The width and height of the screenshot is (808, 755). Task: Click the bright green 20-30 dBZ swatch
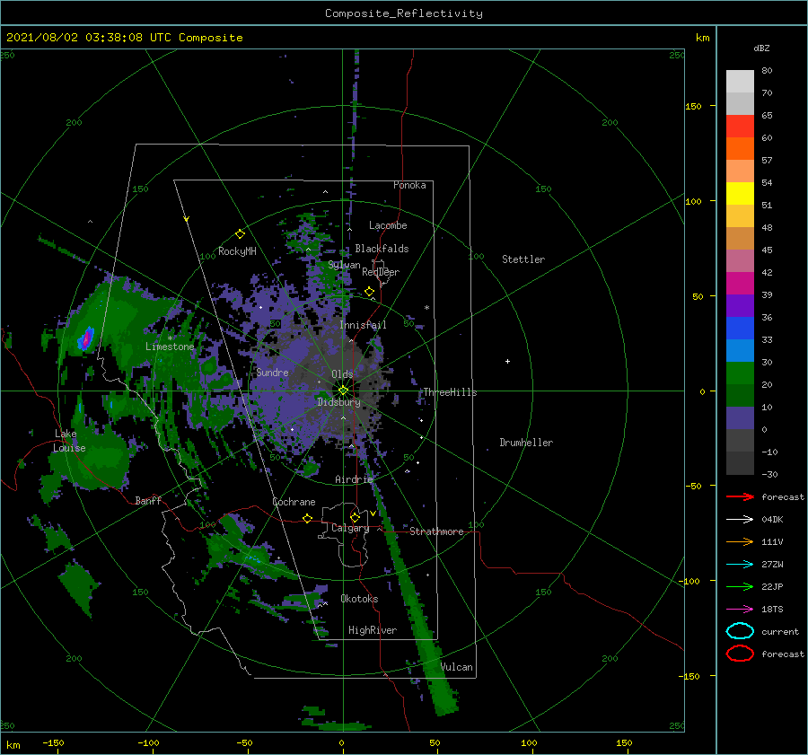740,373
